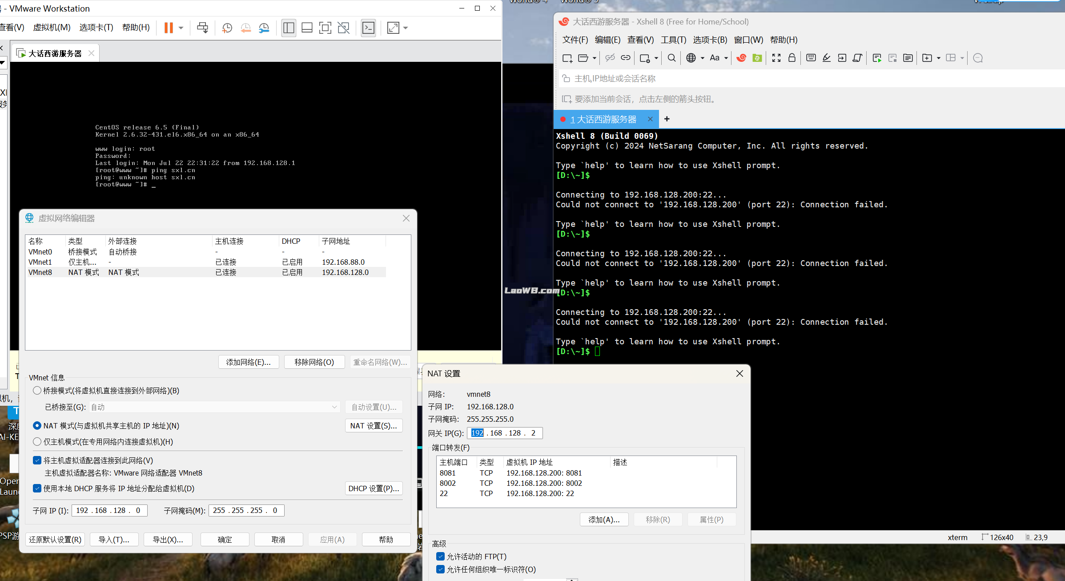
Task: Open the VMware 虚拟机(M) menu
Action: (x=52, y=28)
